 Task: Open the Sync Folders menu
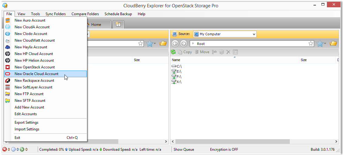click(x=56, y=14)
